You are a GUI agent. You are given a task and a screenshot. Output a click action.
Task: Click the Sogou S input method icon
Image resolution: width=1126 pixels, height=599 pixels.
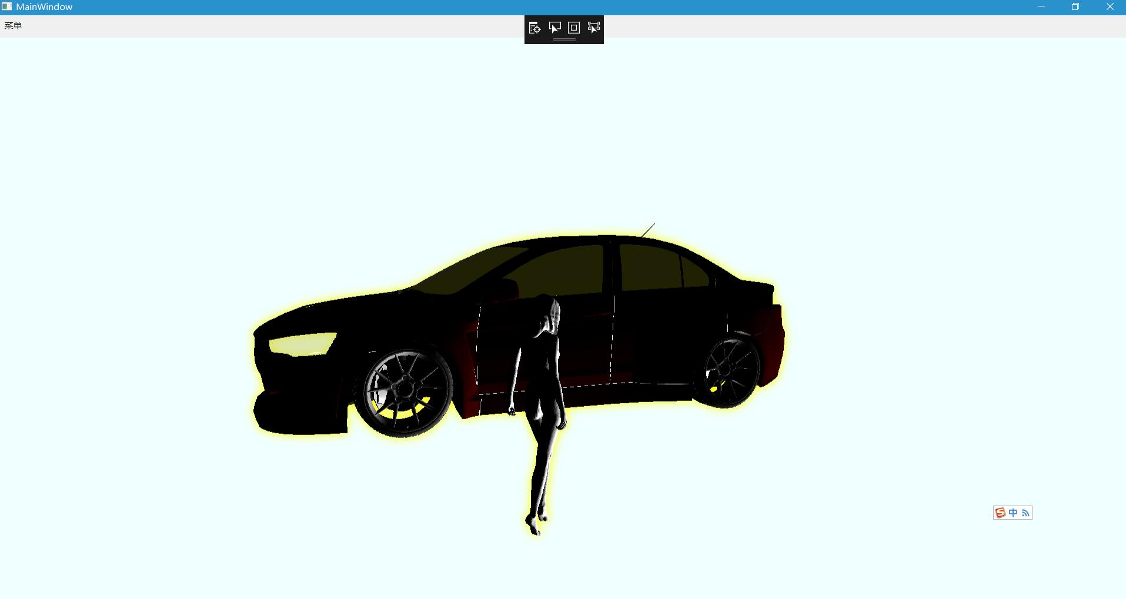pyautogui.click(x=1000, y=513)
